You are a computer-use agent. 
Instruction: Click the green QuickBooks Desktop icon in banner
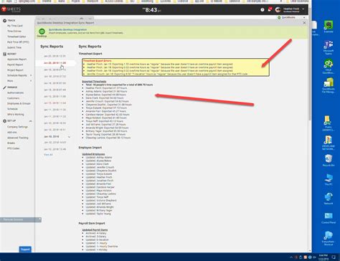pos(42,32)
